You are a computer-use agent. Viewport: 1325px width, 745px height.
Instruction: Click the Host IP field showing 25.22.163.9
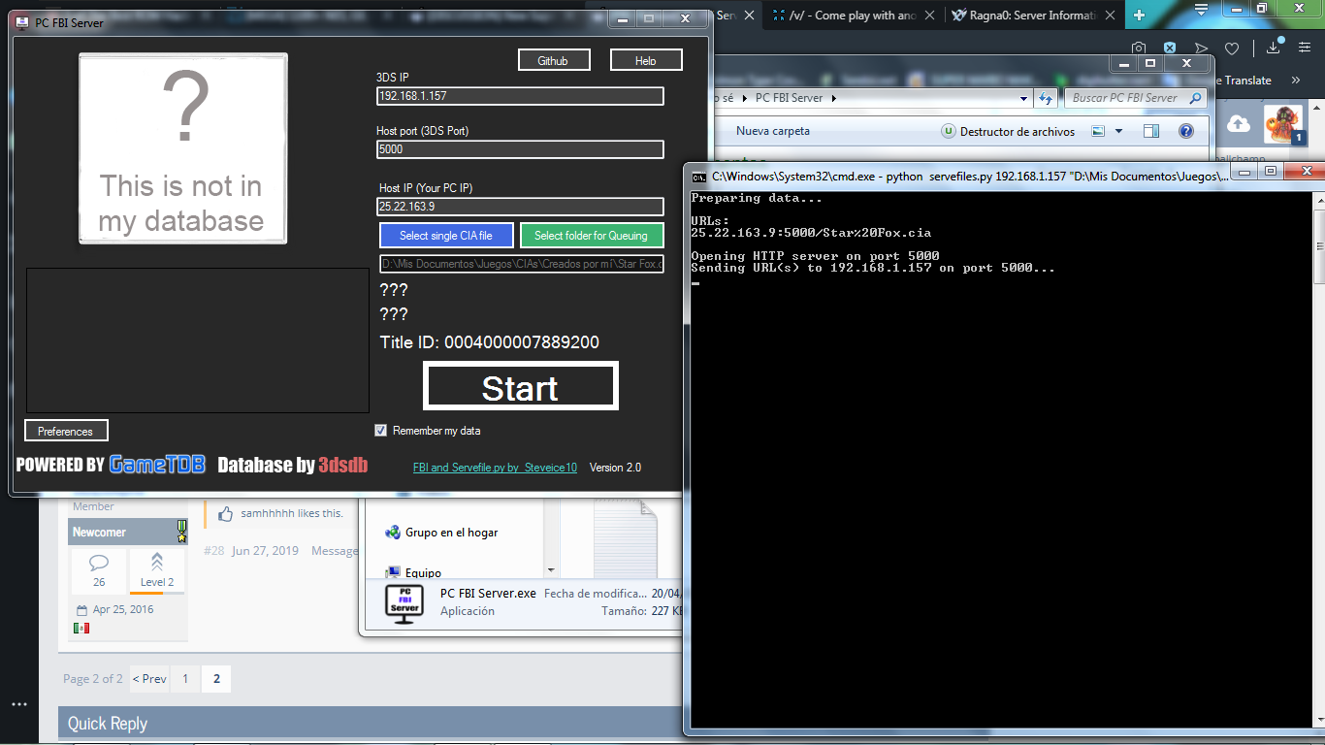coord(520,207)
